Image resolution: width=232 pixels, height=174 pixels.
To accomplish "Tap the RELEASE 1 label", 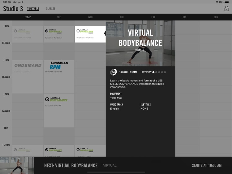I will pos(140,50).
